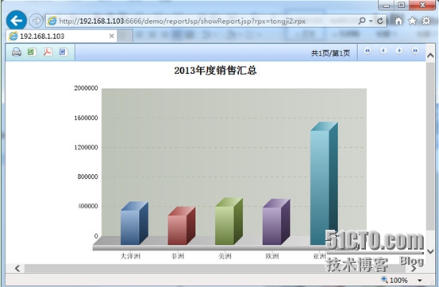
Task: Click the red 非洲 bar
Action: tap(182, 226)
